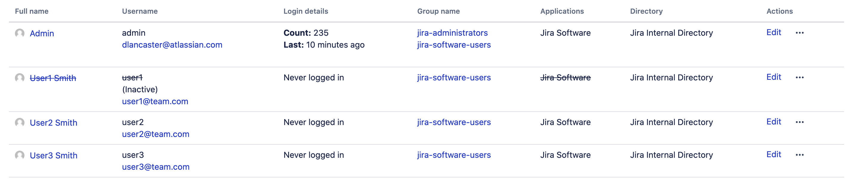Click the Full name column header

[x=32, y=11]
